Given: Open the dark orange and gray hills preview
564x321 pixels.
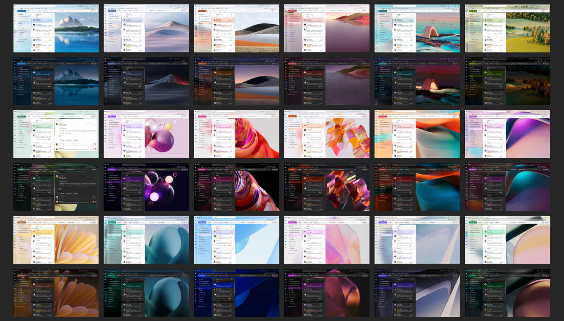Looking at the screenshot, I should coord(237,81).
